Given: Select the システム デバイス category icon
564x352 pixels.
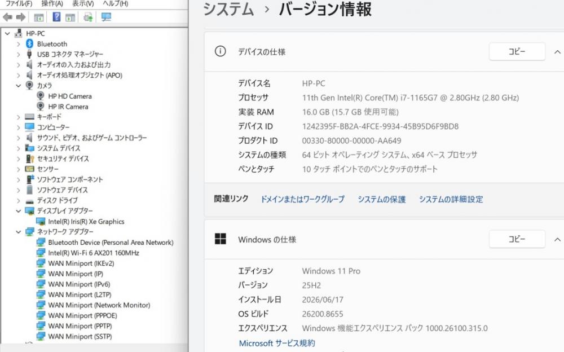Looking at the screenshot, I should pyautogui.click(x=29, y=148).
